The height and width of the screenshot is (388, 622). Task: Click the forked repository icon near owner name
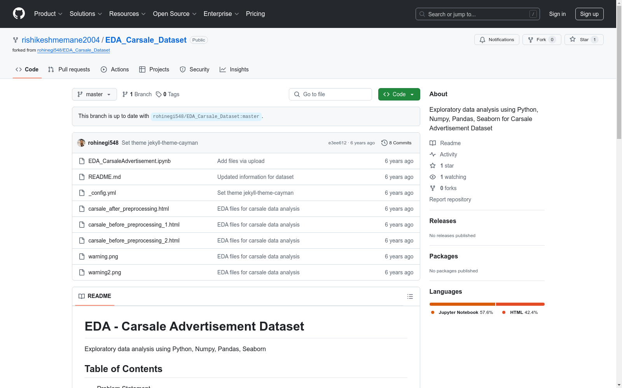(x=16, y=40)
